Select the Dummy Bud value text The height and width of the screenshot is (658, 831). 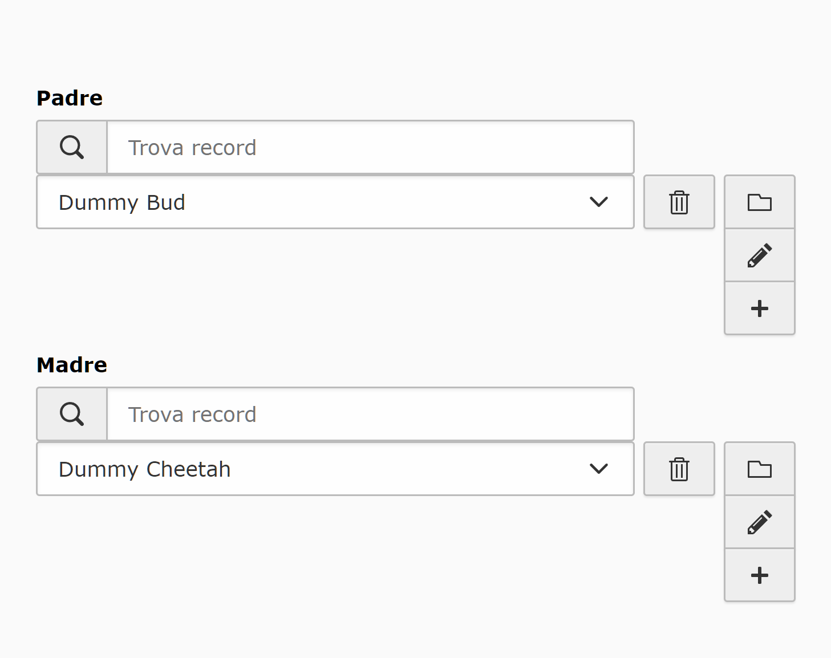(x=122, y=203)
